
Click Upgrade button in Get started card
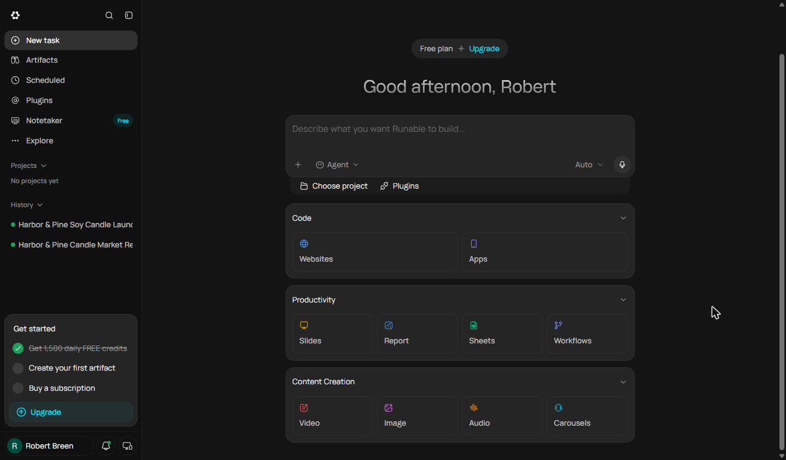click(71, 412)
